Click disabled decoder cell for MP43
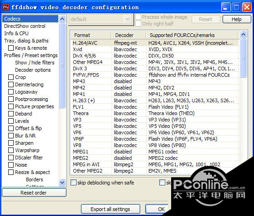The image size is (254, 216). point(123,81)
